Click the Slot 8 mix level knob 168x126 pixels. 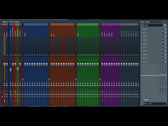coord(163,55)
